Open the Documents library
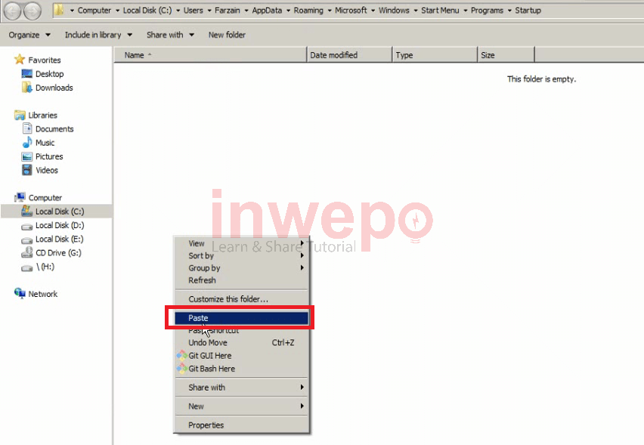The image size is (644, 445). (54, 129)
